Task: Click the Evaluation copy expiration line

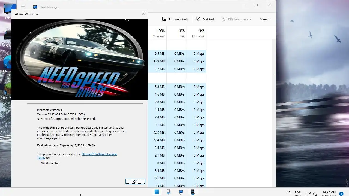Action: (66, 145)
